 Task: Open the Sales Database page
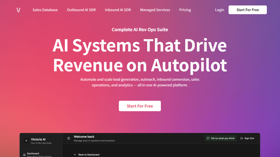point(45,10)
